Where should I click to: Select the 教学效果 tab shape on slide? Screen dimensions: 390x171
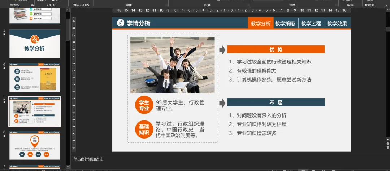338,23
